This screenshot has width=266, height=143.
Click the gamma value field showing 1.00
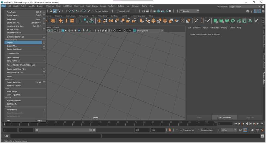coord(129,30)
